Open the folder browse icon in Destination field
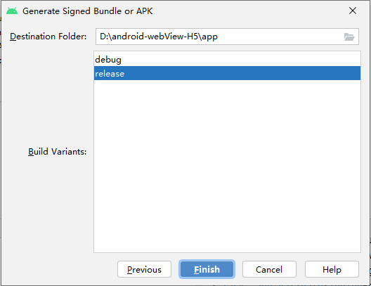Image resolution: width=371 pixels, height=286 pixels. click(349, 37)
